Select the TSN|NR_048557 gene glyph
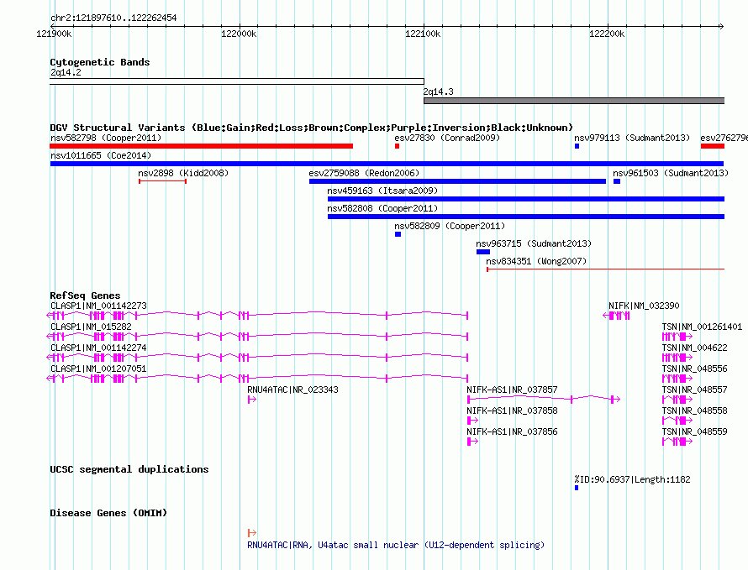 click(x=677, y=400)
